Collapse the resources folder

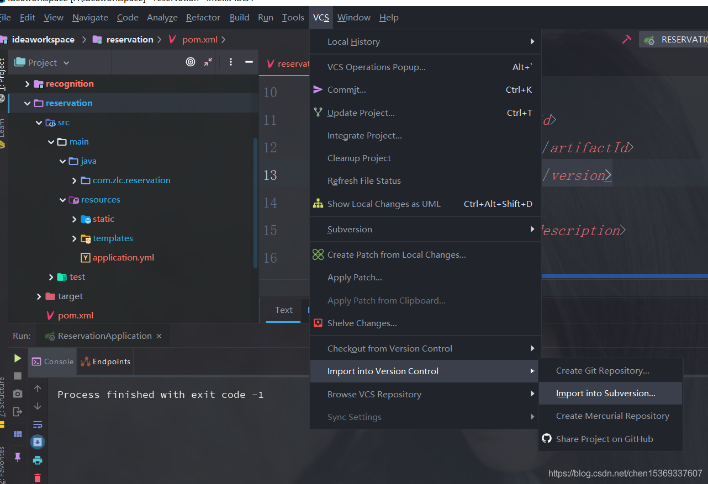63,200
